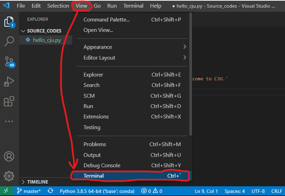
Task: Select Terminal entry in the View menu
Action: [132, 176]
